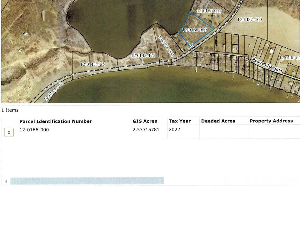Select parcel ID 12-0166-000 in the results table
This screenshot has height=225, width=300.
click(34, 130)
